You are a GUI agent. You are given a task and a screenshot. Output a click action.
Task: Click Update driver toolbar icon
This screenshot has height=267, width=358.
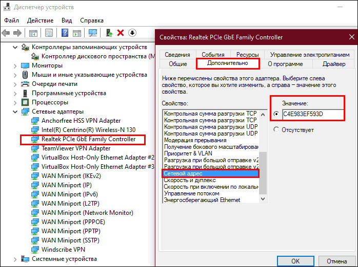[109, 33]
